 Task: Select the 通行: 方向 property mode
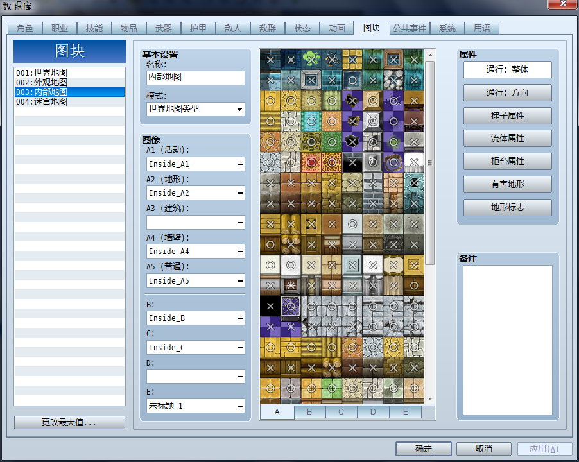(x=507, y=92)
